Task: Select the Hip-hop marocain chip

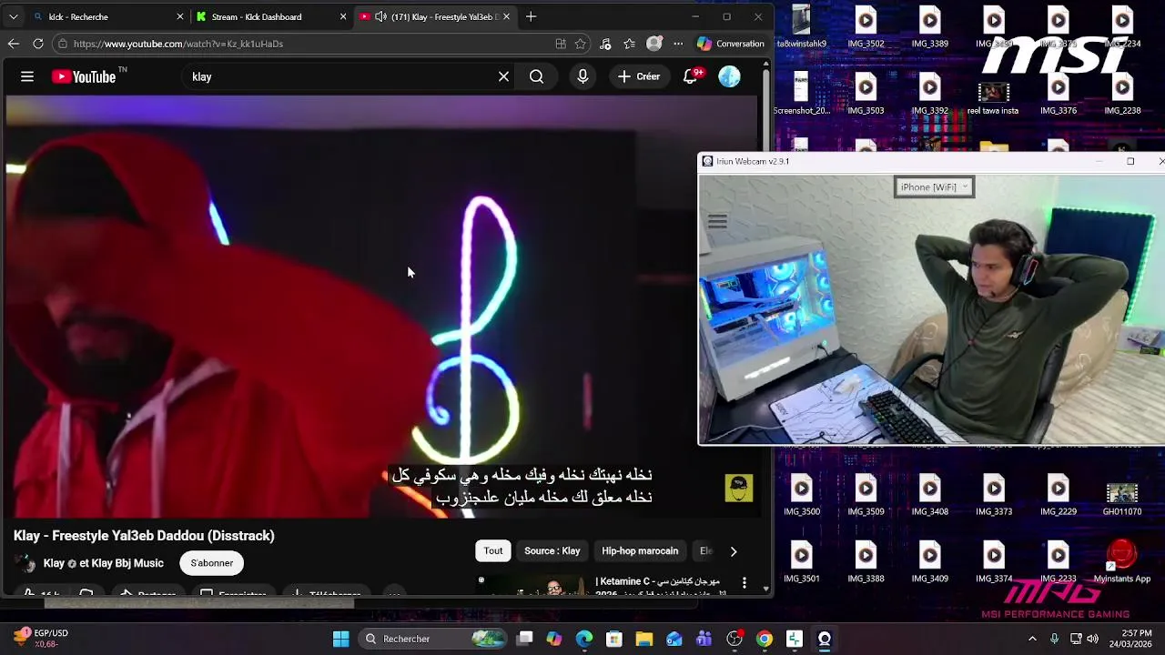Action: [640, 550]
